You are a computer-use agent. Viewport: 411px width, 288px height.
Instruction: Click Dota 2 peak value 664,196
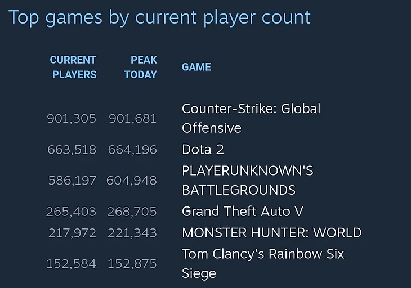tap(132, 150)
